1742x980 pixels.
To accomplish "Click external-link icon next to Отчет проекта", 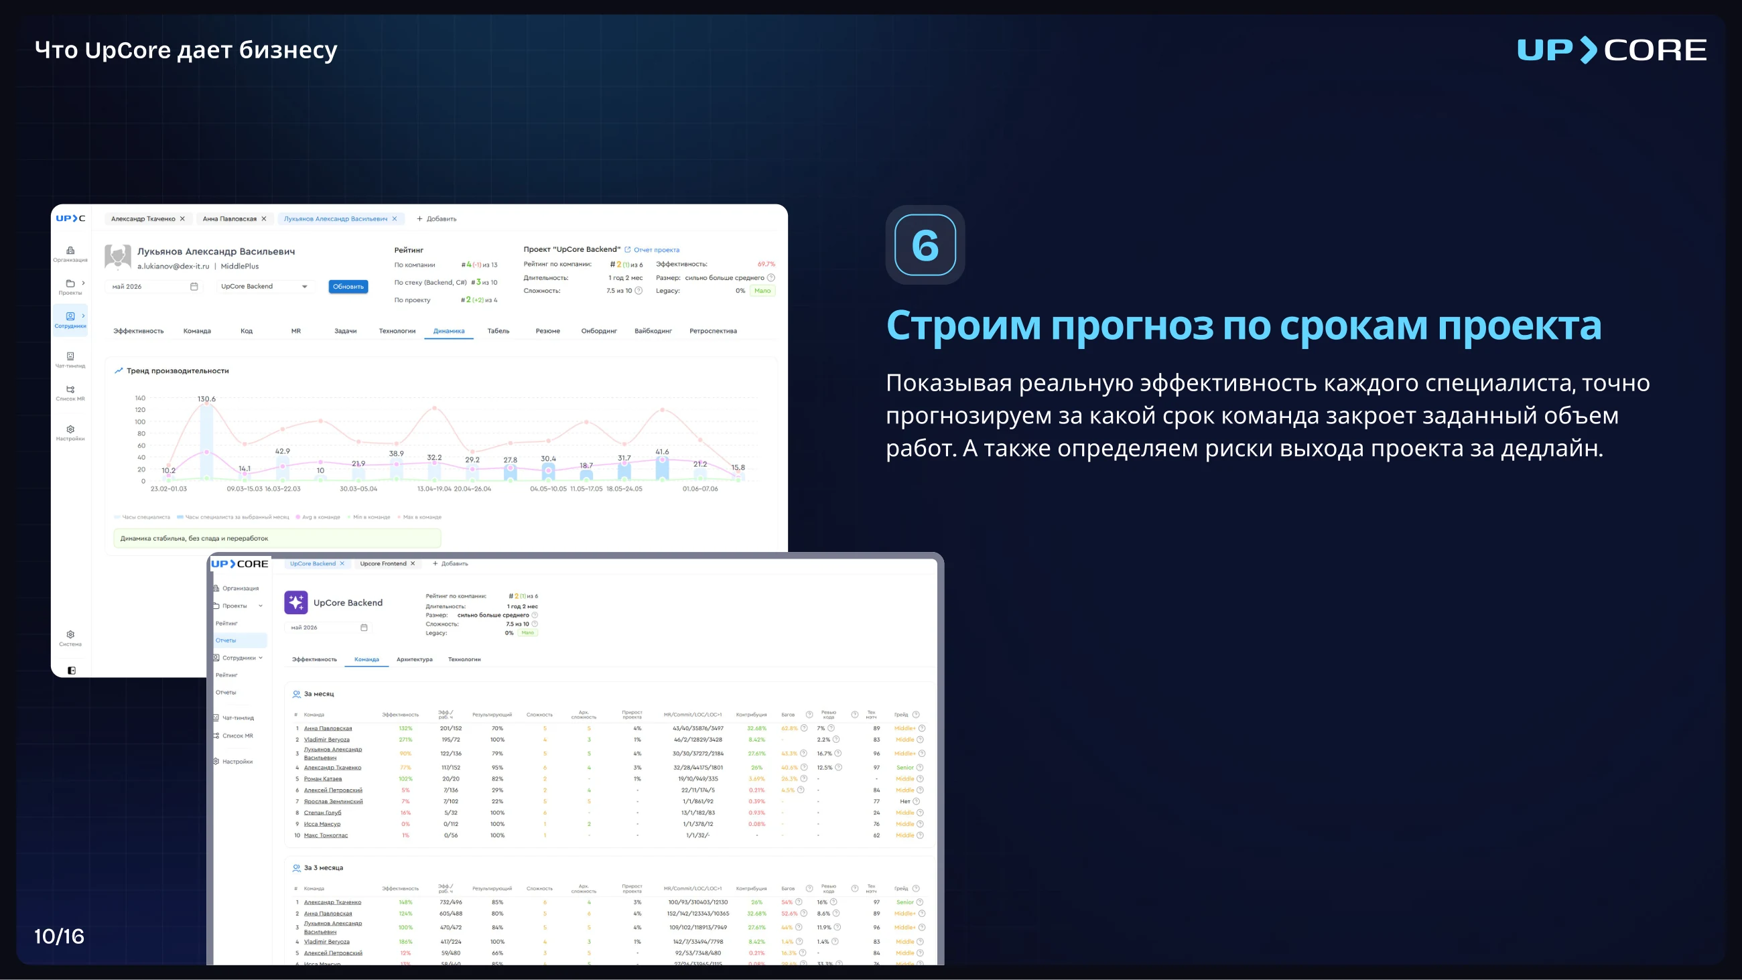I will [628, 250].
